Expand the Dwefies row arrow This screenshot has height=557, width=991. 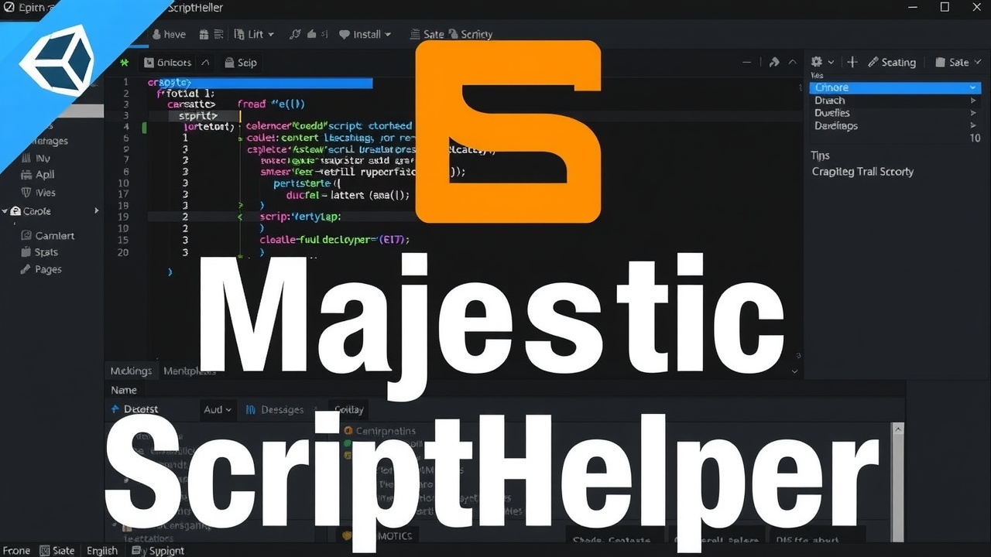click(973, 113)
